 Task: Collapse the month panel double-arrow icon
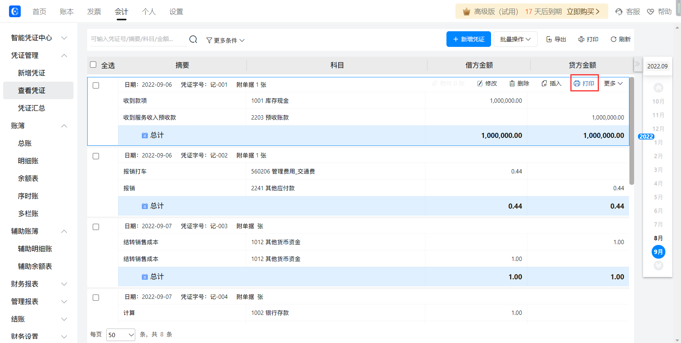point(637,64)
